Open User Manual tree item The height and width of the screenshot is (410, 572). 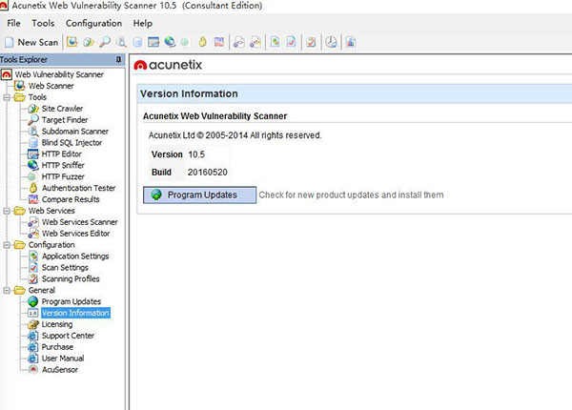click(x=63, y=359)
